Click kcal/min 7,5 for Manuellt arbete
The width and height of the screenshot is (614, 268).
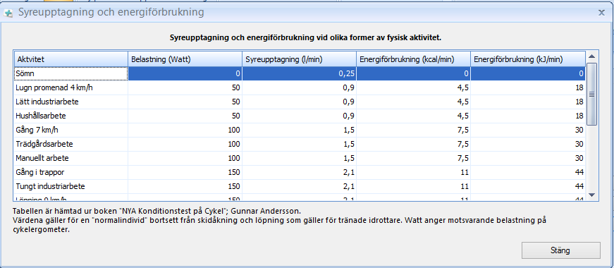(x=414, y=158)
